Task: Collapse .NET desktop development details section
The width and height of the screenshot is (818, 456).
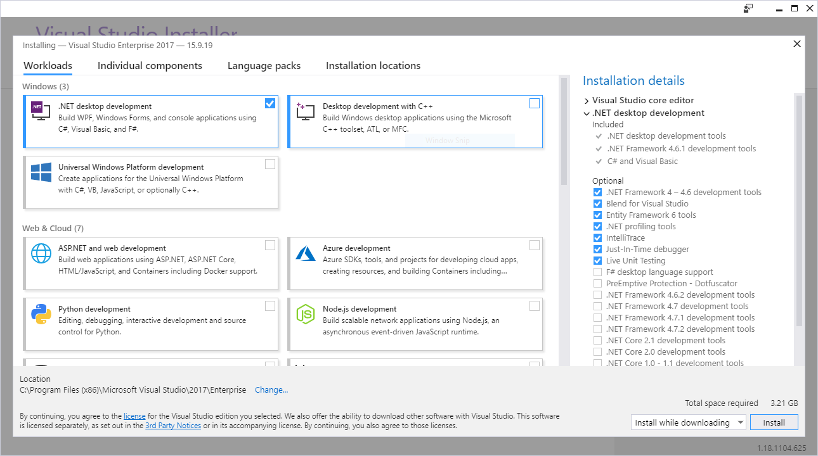Action: pyautogui.click(x=587, y=113)
